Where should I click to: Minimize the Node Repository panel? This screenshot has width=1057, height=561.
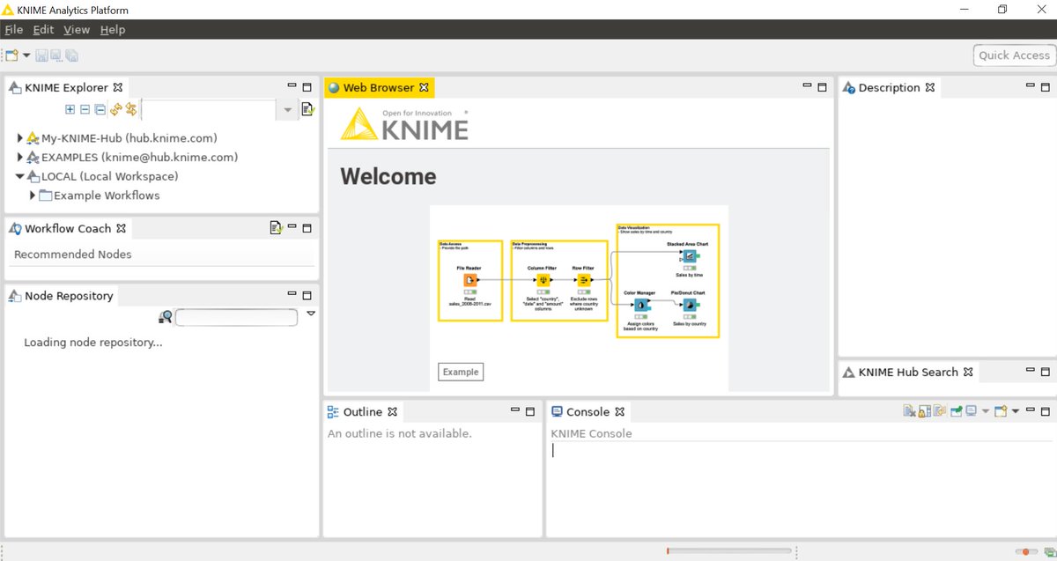click(x=292, y=295)
